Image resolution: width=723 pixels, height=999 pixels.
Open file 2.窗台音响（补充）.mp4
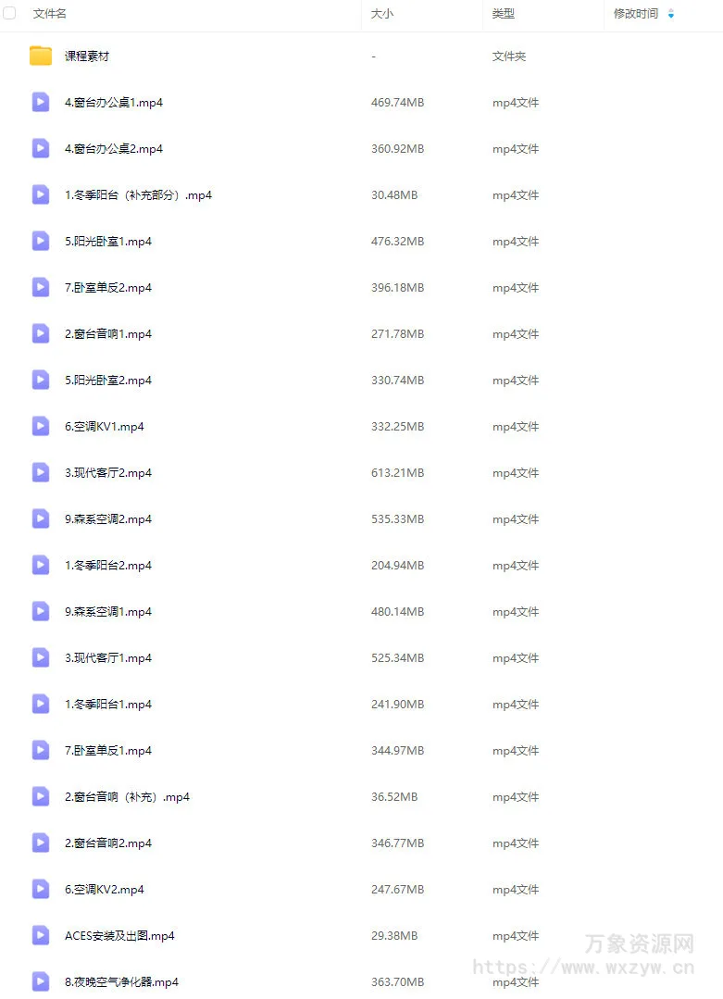pyautogui.click(x=127, y=797)
